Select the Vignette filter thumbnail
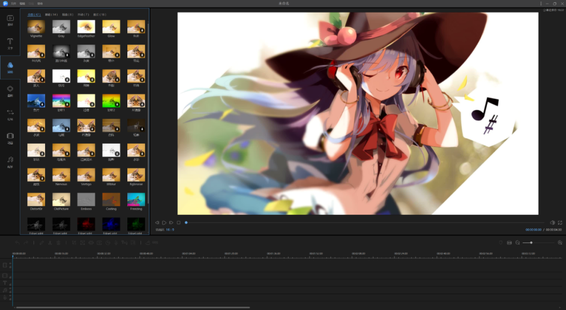 click(x=36, y=27)
